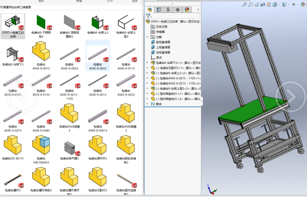This screenshot has width=307, height=197.
Task: Select the 包装台脚轮安装板3 file icon
Action: (126, 145)
